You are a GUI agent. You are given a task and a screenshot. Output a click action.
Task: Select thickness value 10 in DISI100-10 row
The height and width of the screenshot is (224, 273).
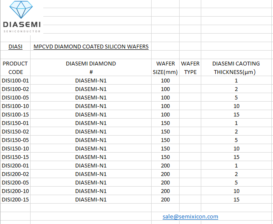tap(236, 106)
